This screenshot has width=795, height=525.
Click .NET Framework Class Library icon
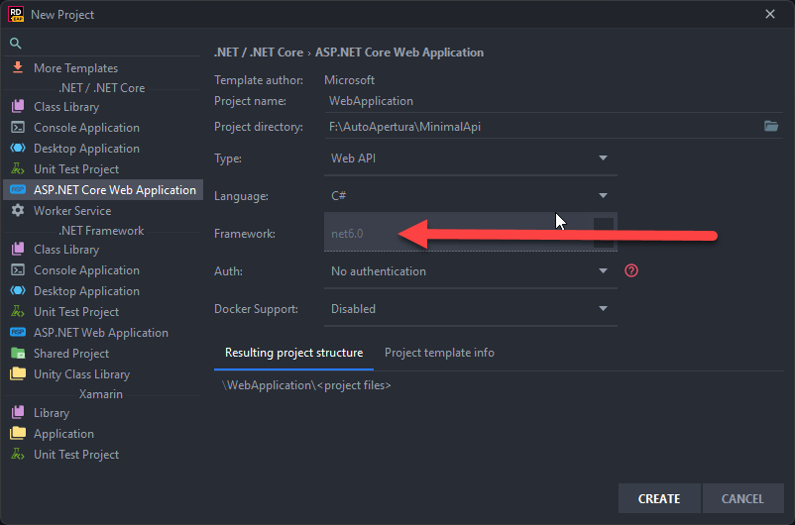click(x=18, y=249)
